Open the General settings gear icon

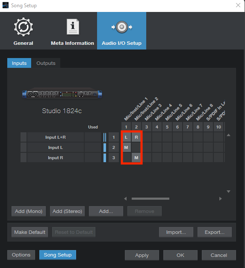point(23,27)
